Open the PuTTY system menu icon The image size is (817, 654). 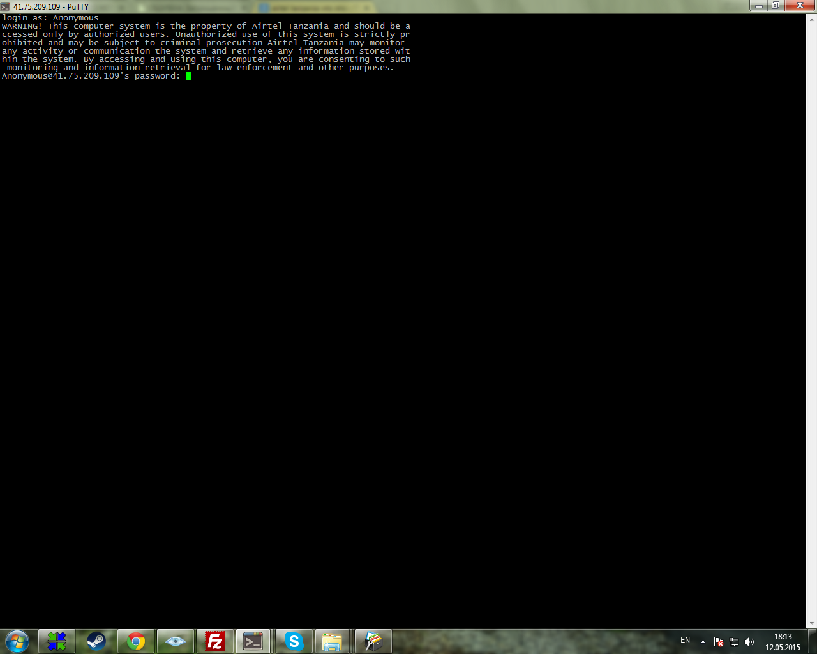6,6
